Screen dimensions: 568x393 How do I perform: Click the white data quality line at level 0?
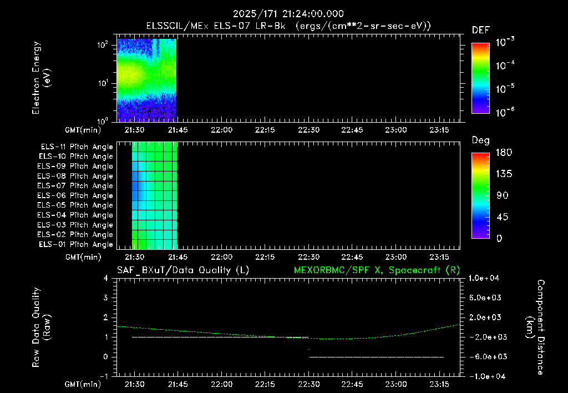click(x=376, y=357)
